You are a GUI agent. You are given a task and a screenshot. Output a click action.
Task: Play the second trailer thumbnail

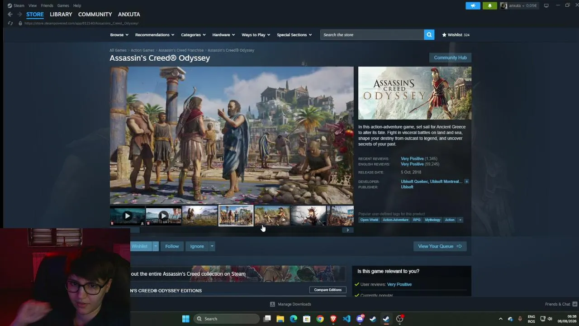coord(163,216)
